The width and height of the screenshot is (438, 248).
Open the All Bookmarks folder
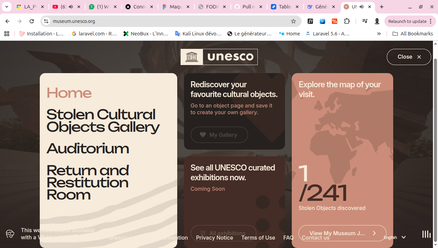point(413,34)
